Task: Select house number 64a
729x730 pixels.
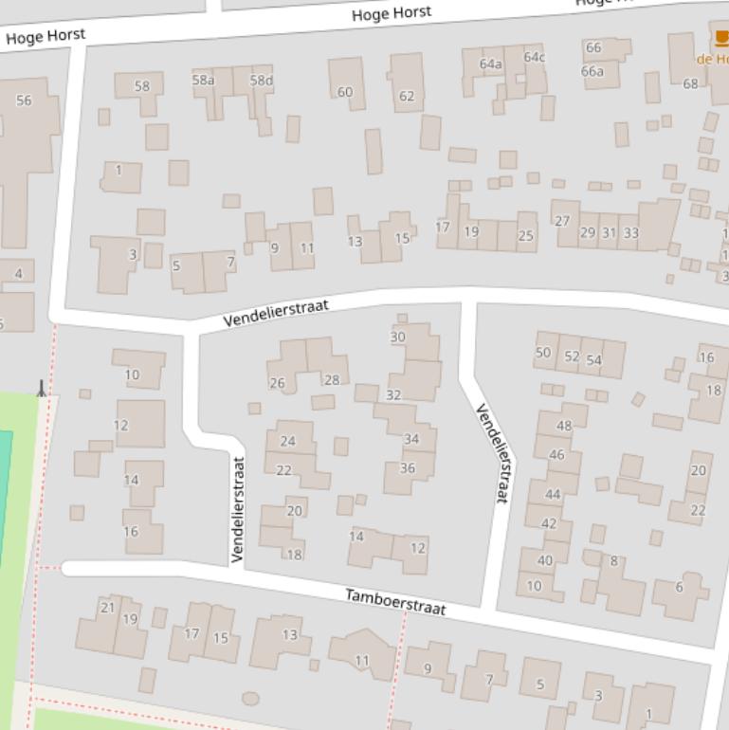Action: tap(490, 64)
